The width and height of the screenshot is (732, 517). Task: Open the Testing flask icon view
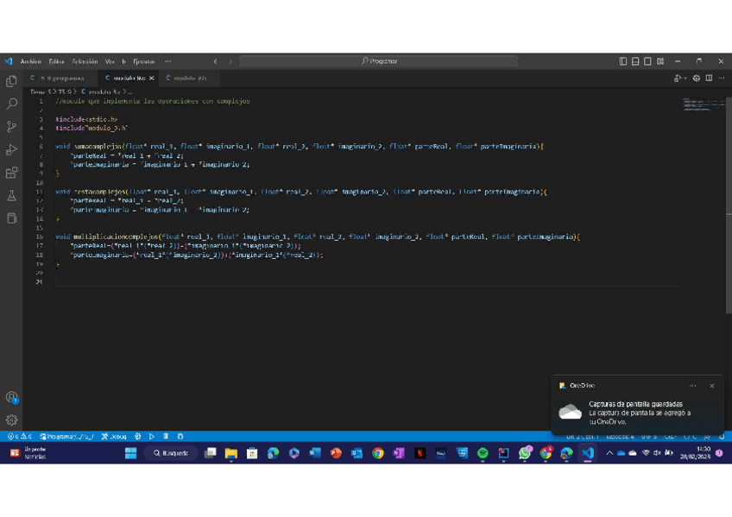coord(12,197)
